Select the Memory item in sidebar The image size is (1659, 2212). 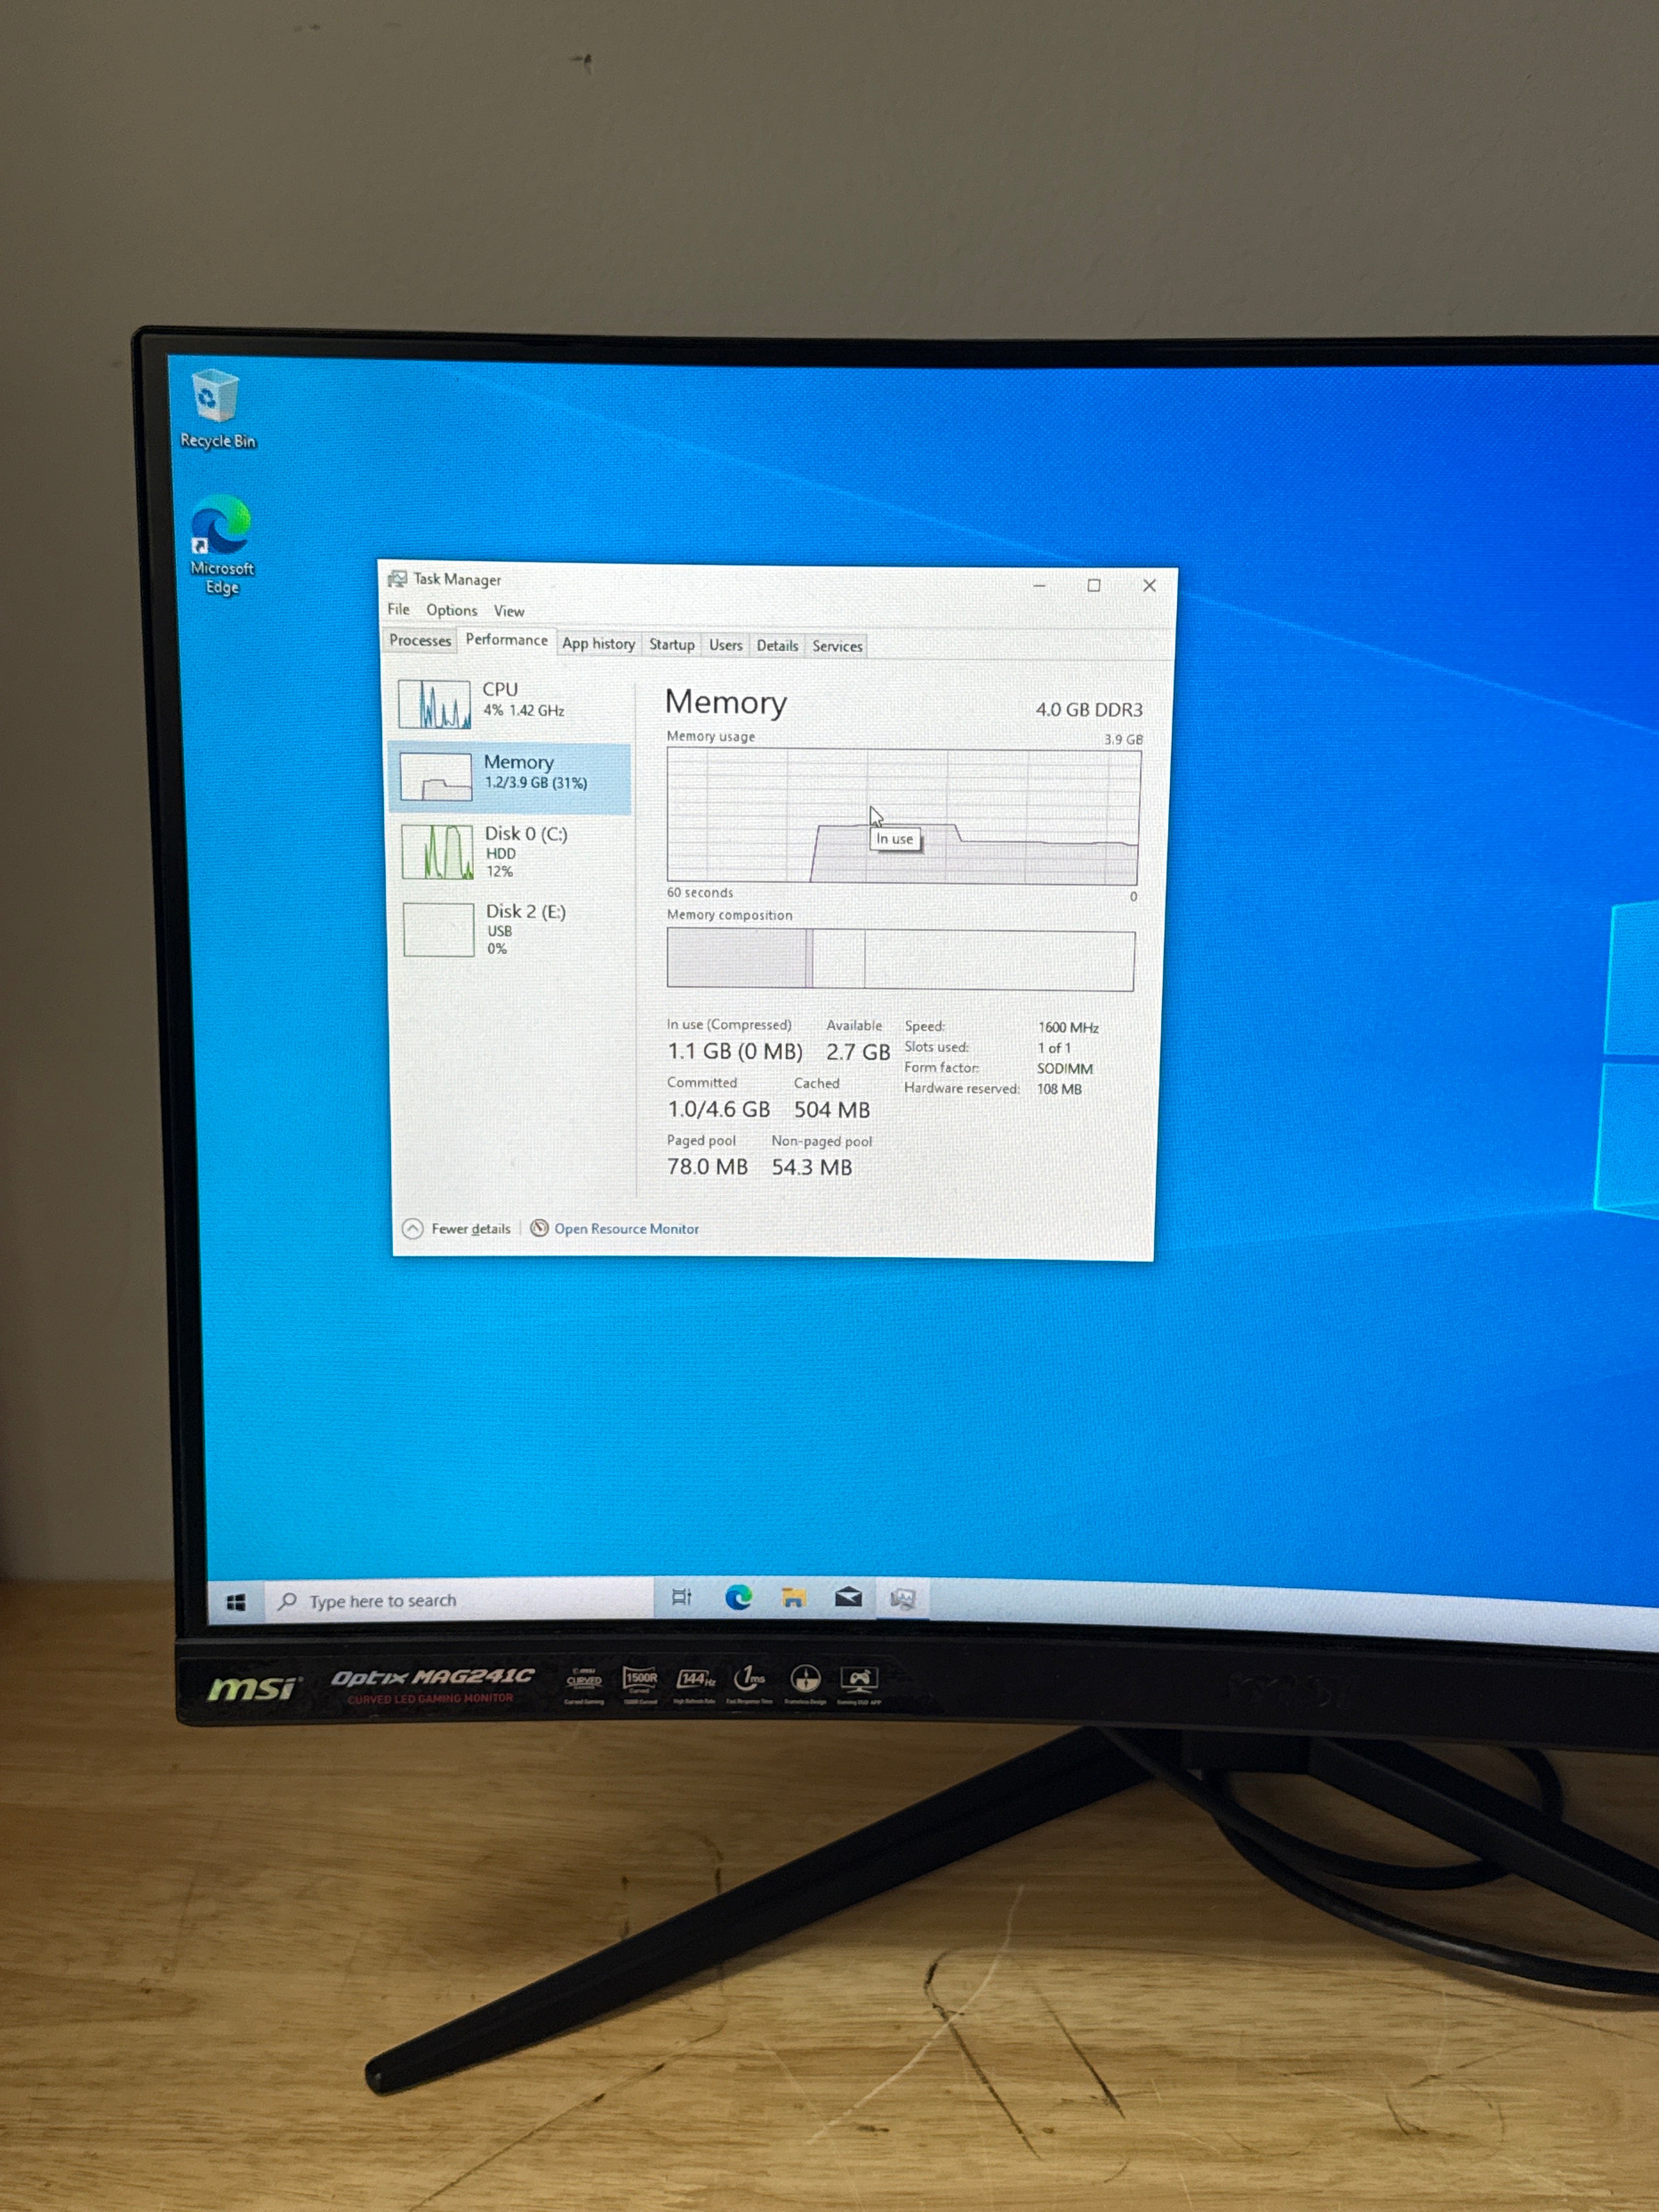[510, 777]
